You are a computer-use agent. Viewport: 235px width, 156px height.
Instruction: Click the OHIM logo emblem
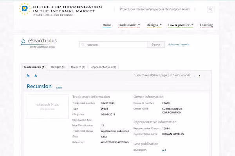tap(25, 9)
